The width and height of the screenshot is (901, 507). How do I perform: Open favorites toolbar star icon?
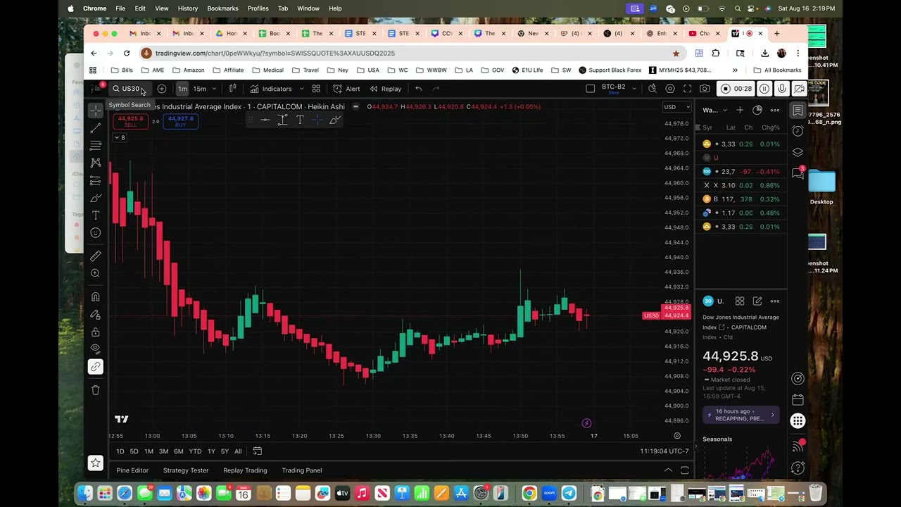pos(96,463)
